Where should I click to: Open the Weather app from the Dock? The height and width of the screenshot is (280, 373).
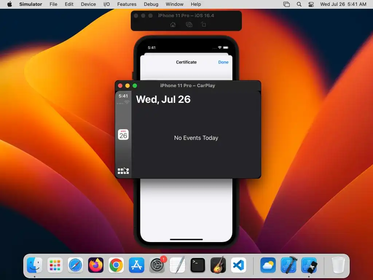268,265
